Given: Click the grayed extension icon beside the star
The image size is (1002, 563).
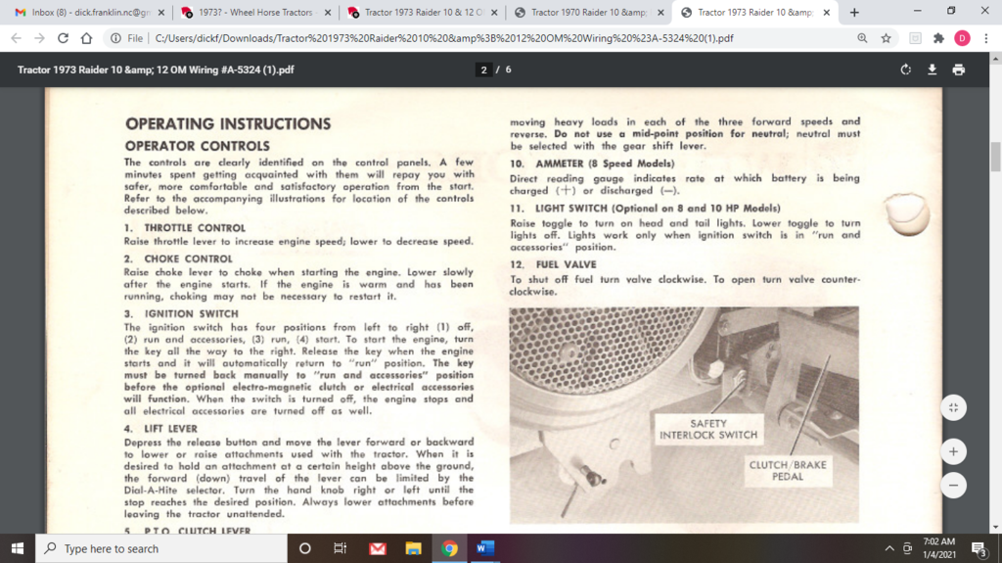Looking at the screenshot, I should coord(915,38).
